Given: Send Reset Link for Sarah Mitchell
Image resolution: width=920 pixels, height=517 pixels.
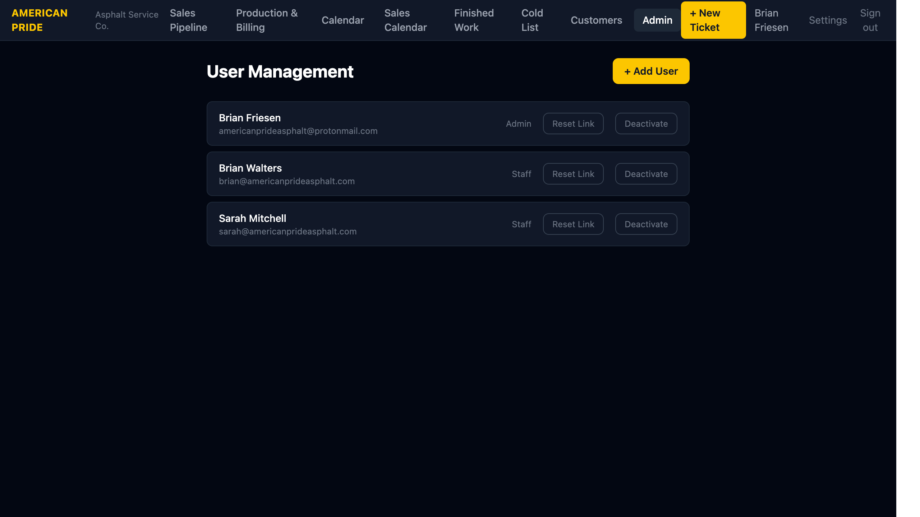Looking at the screenshot, I should coord(573,224).
